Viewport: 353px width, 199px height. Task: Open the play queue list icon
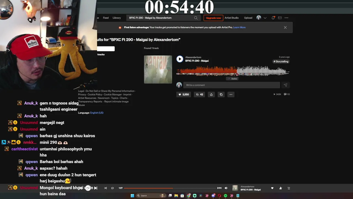(289, 188)
